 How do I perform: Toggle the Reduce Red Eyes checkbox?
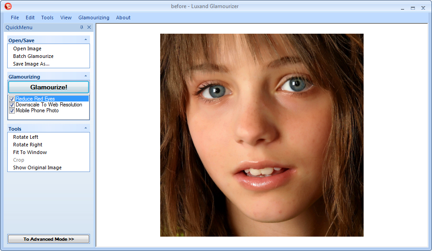(x=12, y=99)
